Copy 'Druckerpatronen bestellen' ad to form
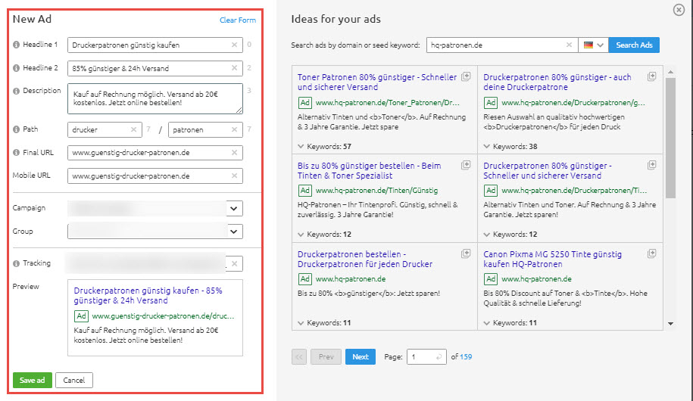This screenshot has width=693, height=401. (466, 253)
